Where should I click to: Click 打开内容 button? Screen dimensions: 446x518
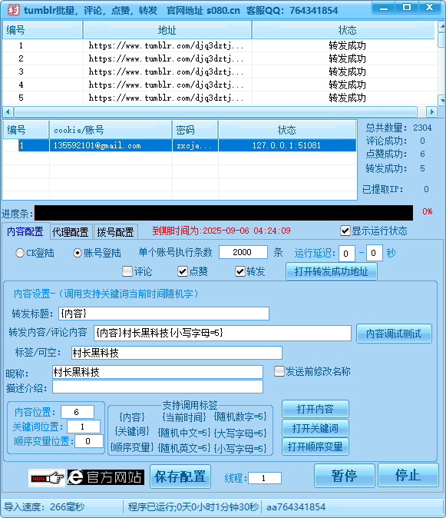(316, 409)
